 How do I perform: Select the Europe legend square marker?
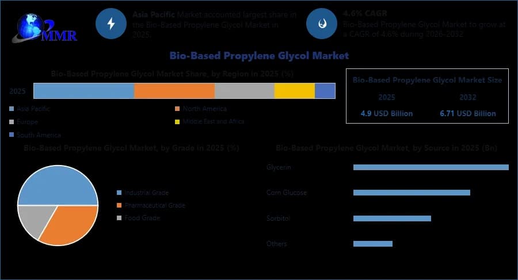[x=12, y=122]
